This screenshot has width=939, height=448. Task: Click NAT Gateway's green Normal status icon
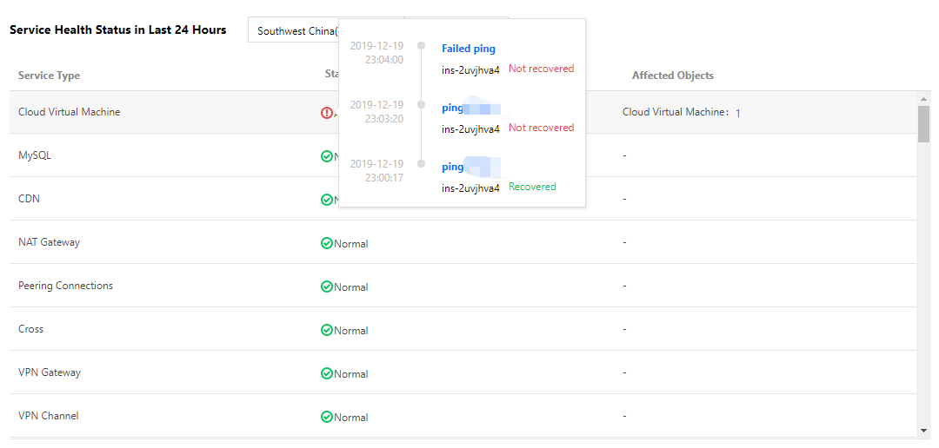327,243
